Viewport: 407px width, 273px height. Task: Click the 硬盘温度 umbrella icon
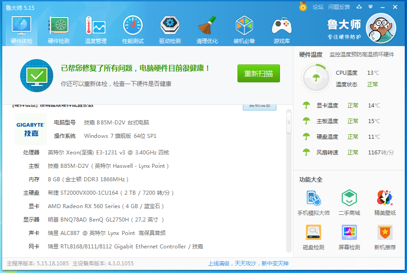click(x=306, y=136)
